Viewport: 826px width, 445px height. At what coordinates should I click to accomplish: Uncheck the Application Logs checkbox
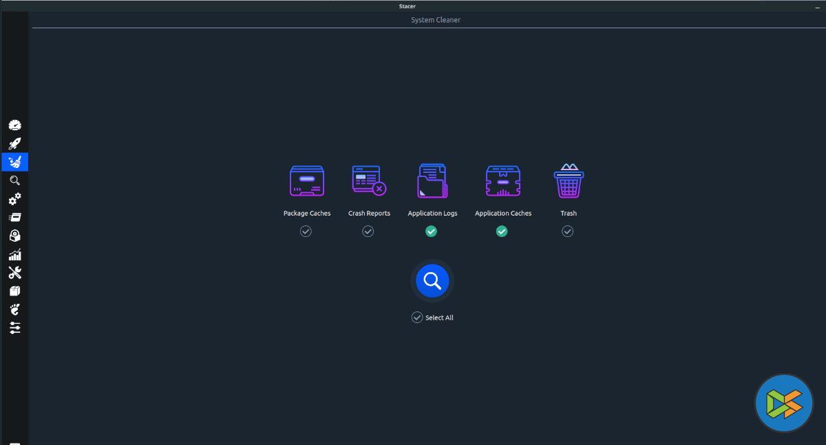point(431,231)
